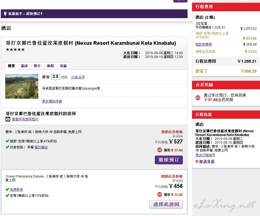
Task: Open the 照片 tab
Action: pos(37,66)
